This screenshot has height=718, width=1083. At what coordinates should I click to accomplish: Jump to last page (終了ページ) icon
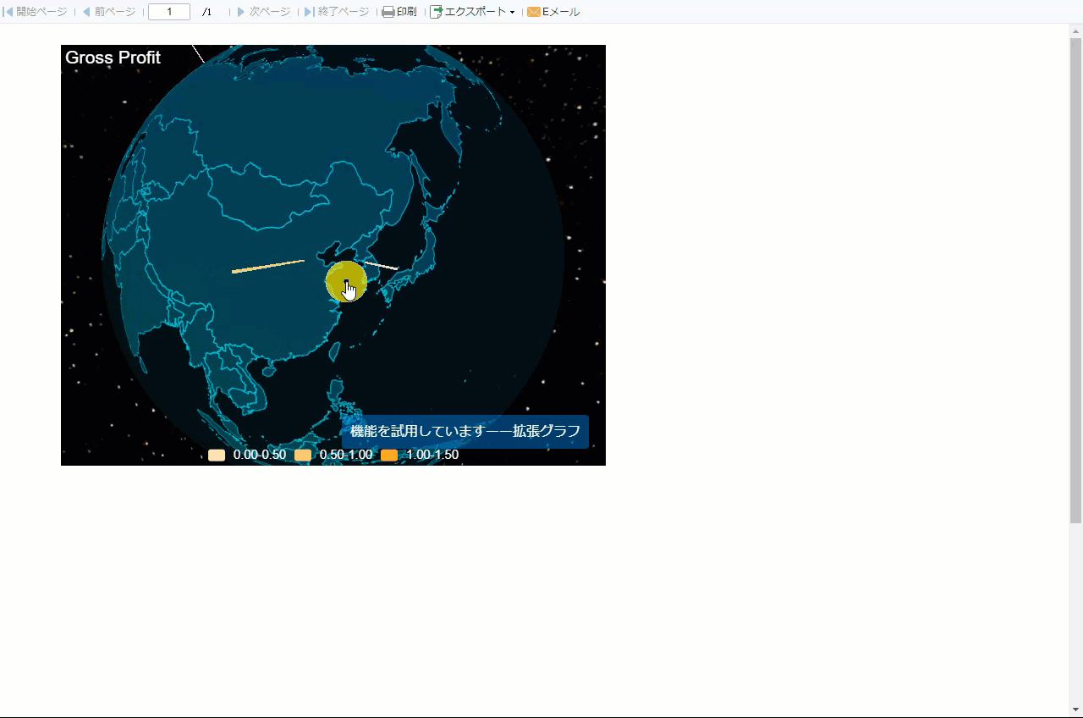(310, 12)
